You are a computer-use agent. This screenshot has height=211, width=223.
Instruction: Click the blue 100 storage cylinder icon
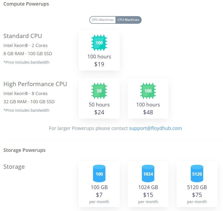coord(99,174)
